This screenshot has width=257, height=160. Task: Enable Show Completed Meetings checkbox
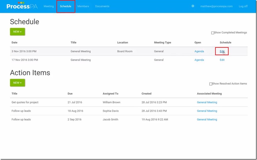click(x=213, y=33)
